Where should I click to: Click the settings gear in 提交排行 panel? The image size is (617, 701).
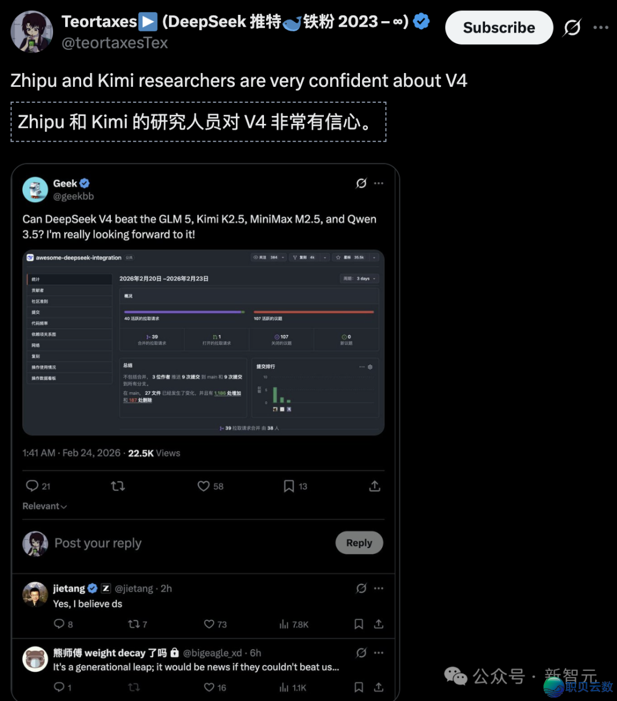click(x=370, y=367)
